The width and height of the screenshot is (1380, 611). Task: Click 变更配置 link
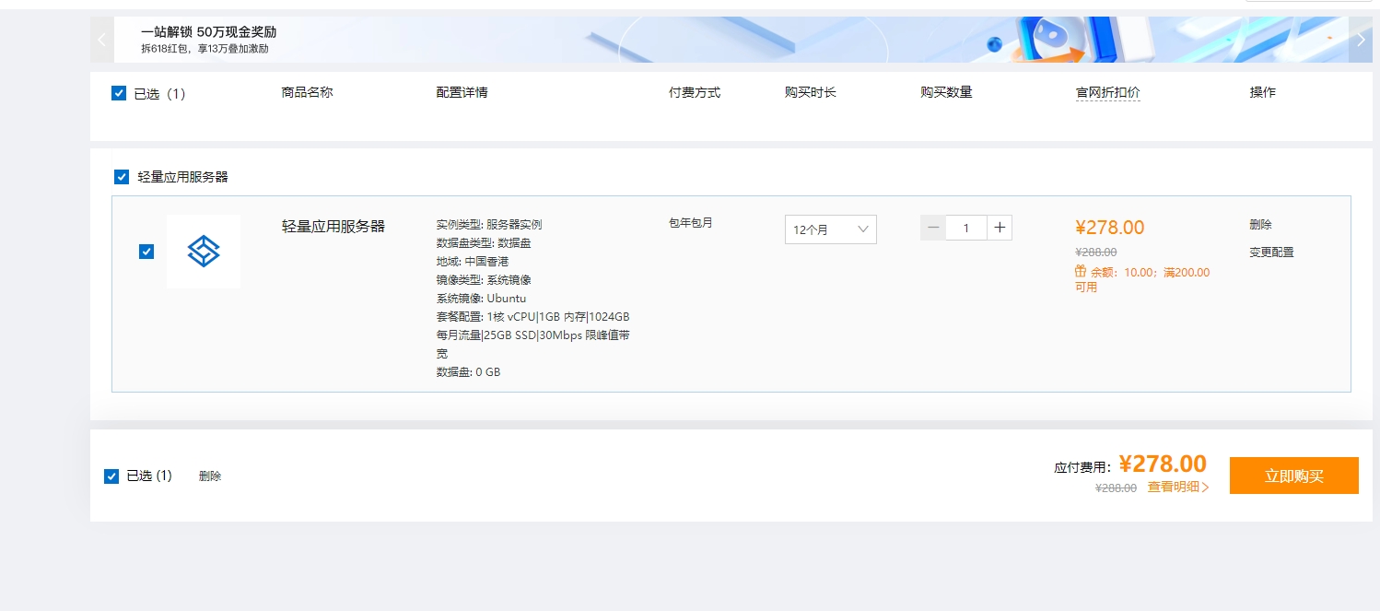[1271, 253]
